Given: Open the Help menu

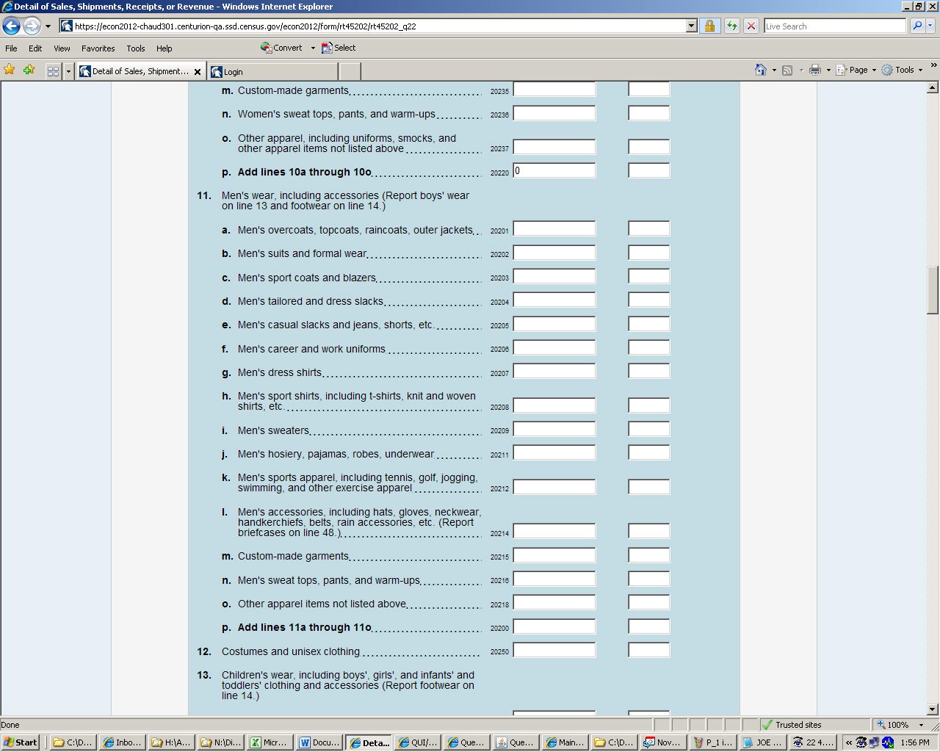Looking at the screenshot, I should (x=164, y=48).
